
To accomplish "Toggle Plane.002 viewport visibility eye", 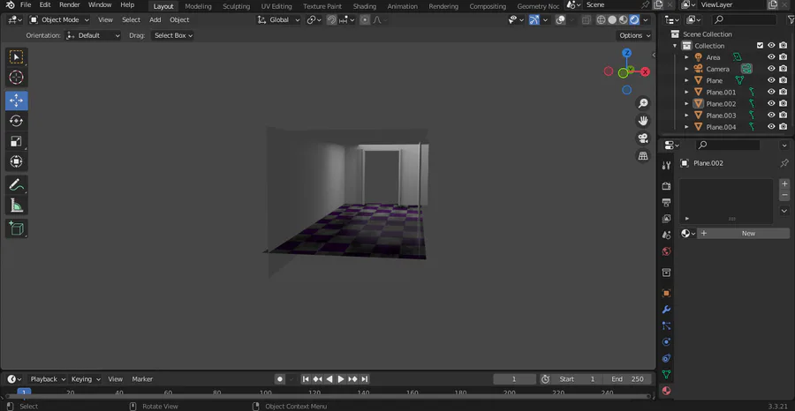I will pyautogui.click(x=771, y=104).
